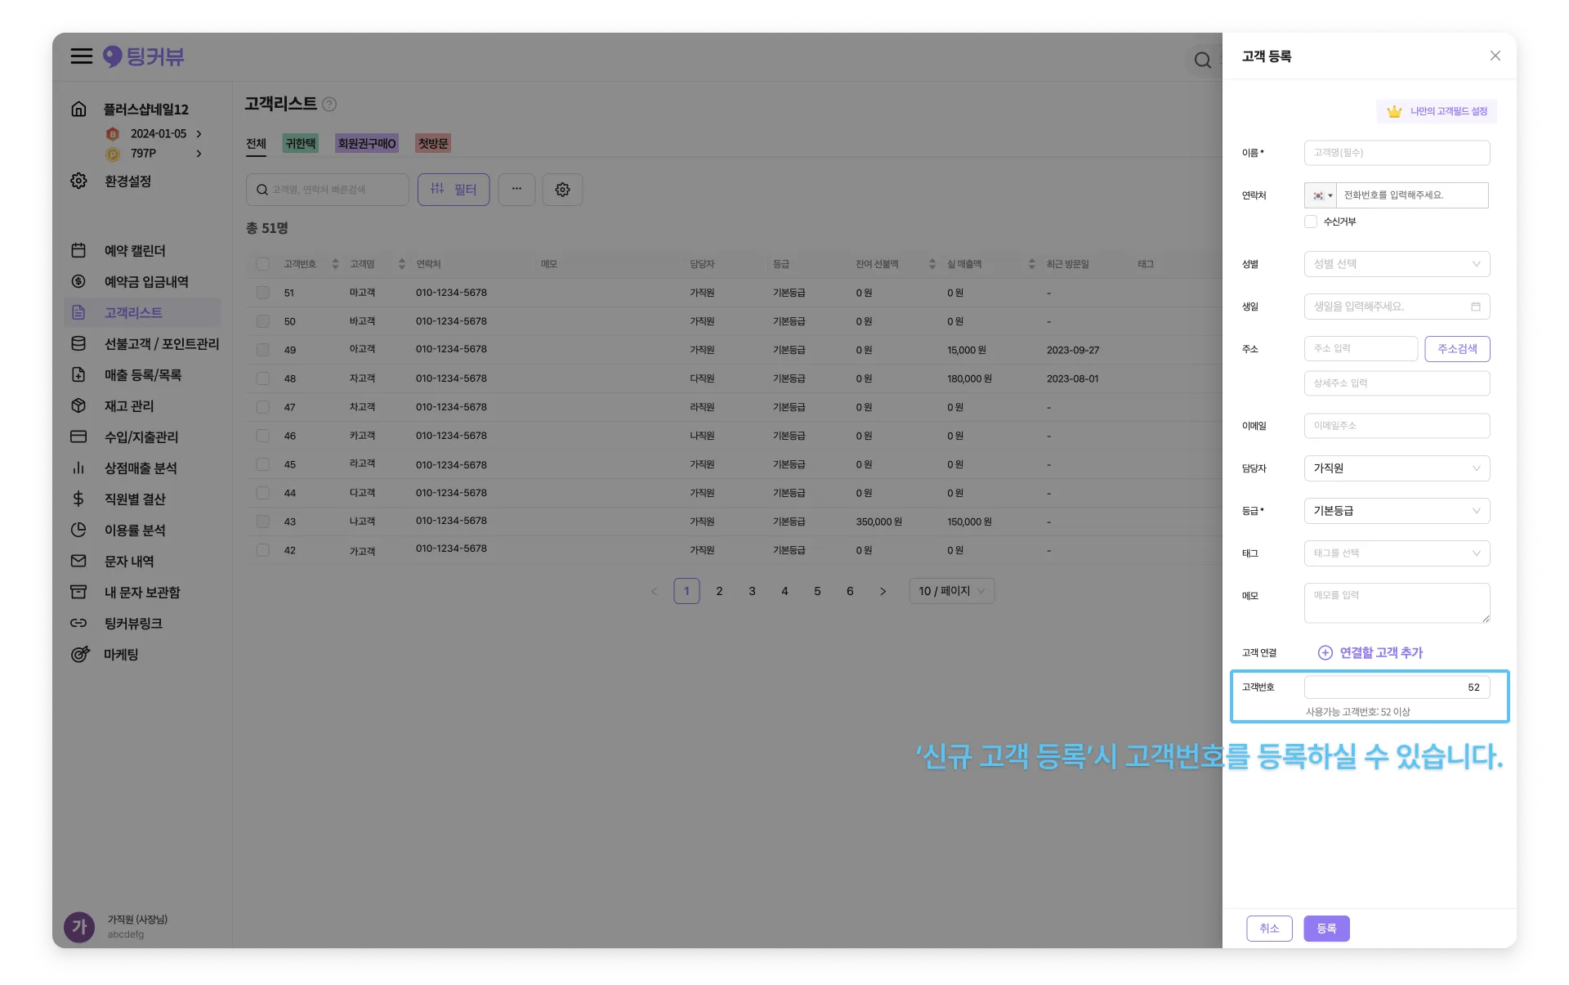Open table settings gear icon

(x=562, y=190)
